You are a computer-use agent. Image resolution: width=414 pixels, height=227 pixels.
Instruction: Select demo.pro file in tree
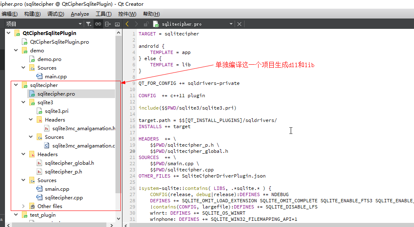click(x=49, y=59)
